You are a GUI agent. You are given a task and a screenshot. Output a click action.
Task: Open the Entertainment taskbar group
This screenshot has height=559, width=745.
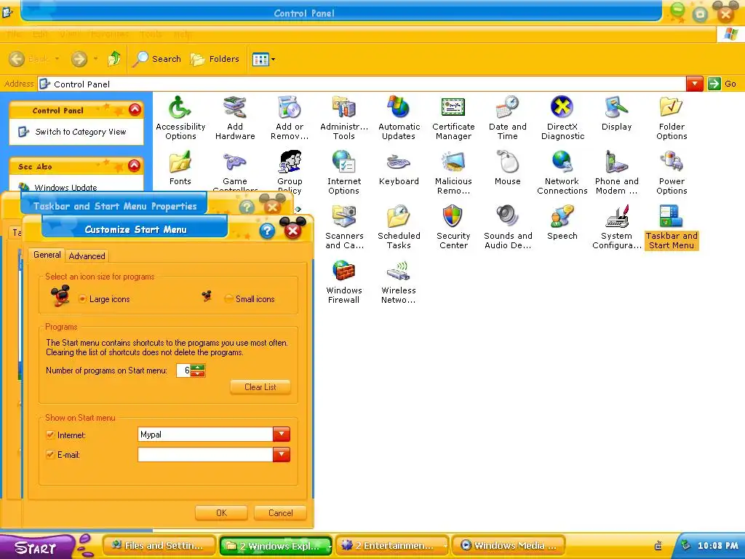click(x=392, y=546)
